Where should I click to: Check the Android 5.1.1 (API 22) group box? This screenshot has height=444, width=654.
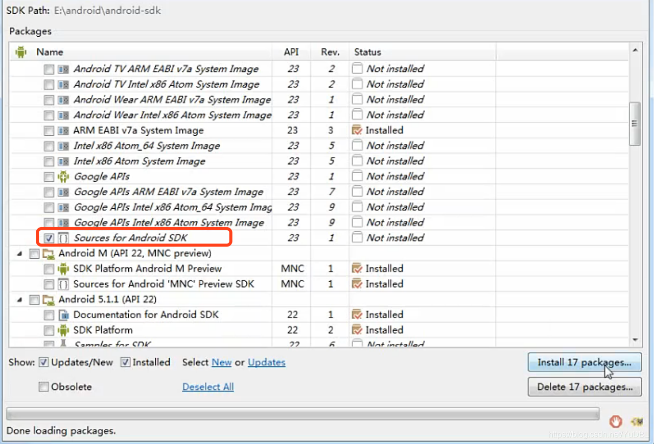(34, 300)
